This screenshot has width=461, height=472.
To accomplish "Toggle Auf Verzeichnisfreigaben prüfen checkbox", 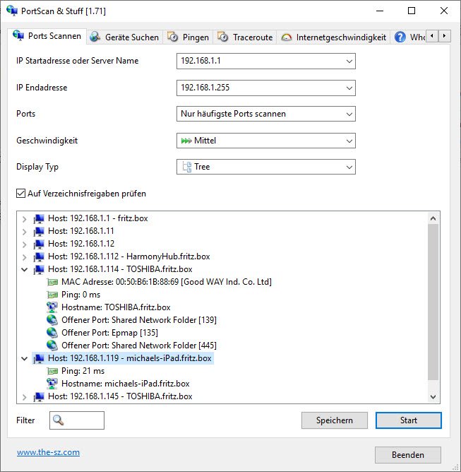I will [20, 194].
